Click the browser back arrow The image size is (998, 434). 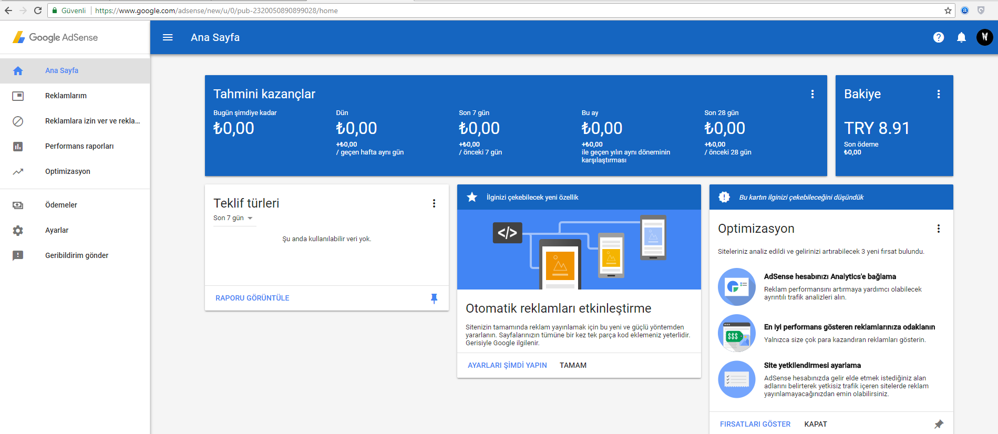8,11
